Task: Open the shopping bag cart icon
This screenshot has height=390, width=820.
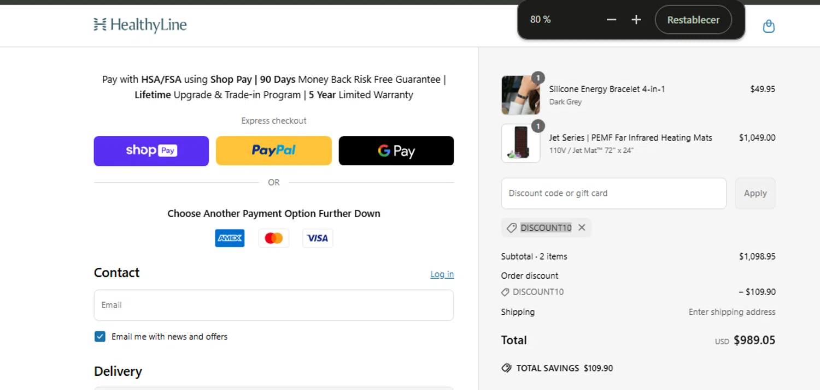Action: coord(769,26)
